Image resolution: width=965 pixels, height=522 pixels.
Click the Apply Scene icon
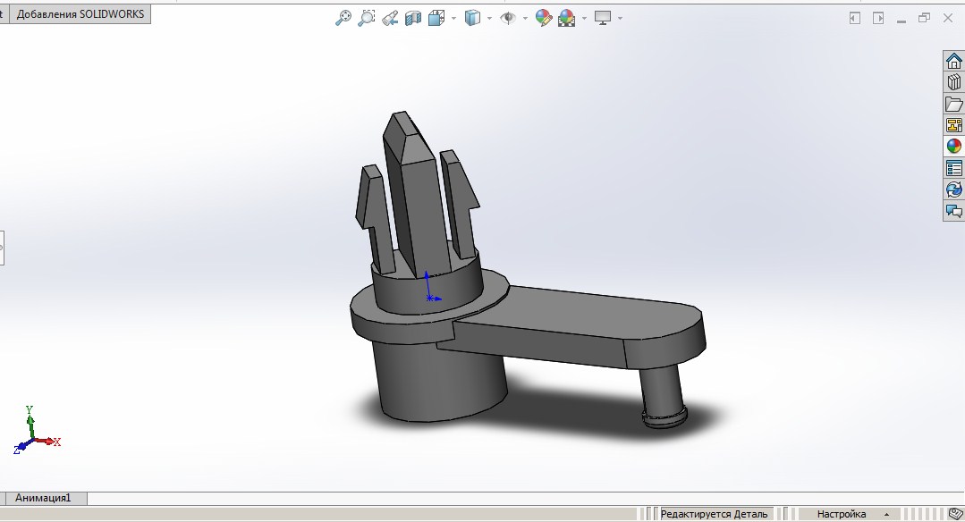coord(566,18)
